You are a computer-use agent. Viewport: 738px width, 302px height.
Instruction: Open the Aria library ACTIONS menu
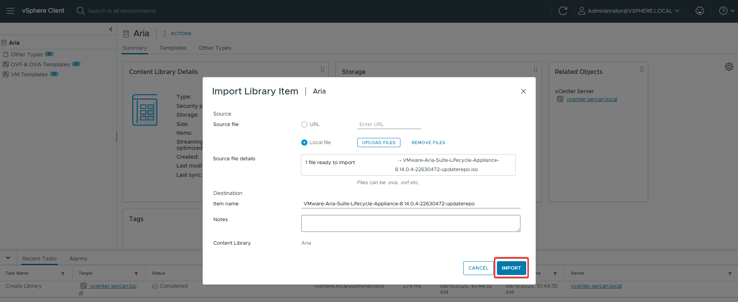pos(177,34)
